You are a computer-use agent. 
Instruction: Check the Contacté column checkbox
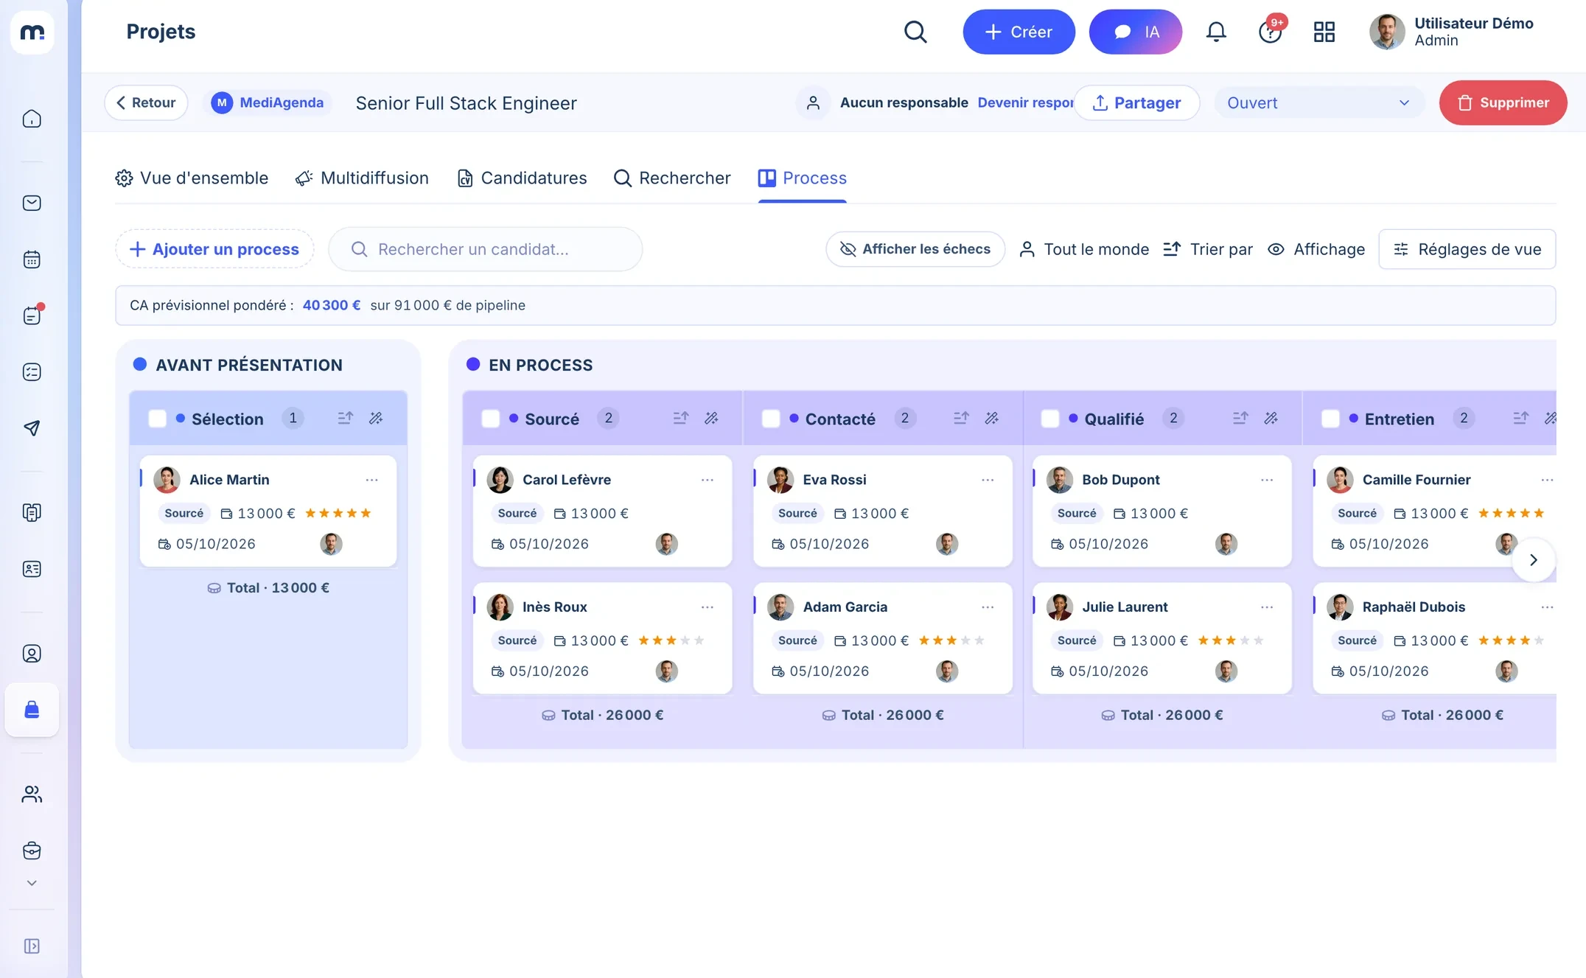(771, 419)
